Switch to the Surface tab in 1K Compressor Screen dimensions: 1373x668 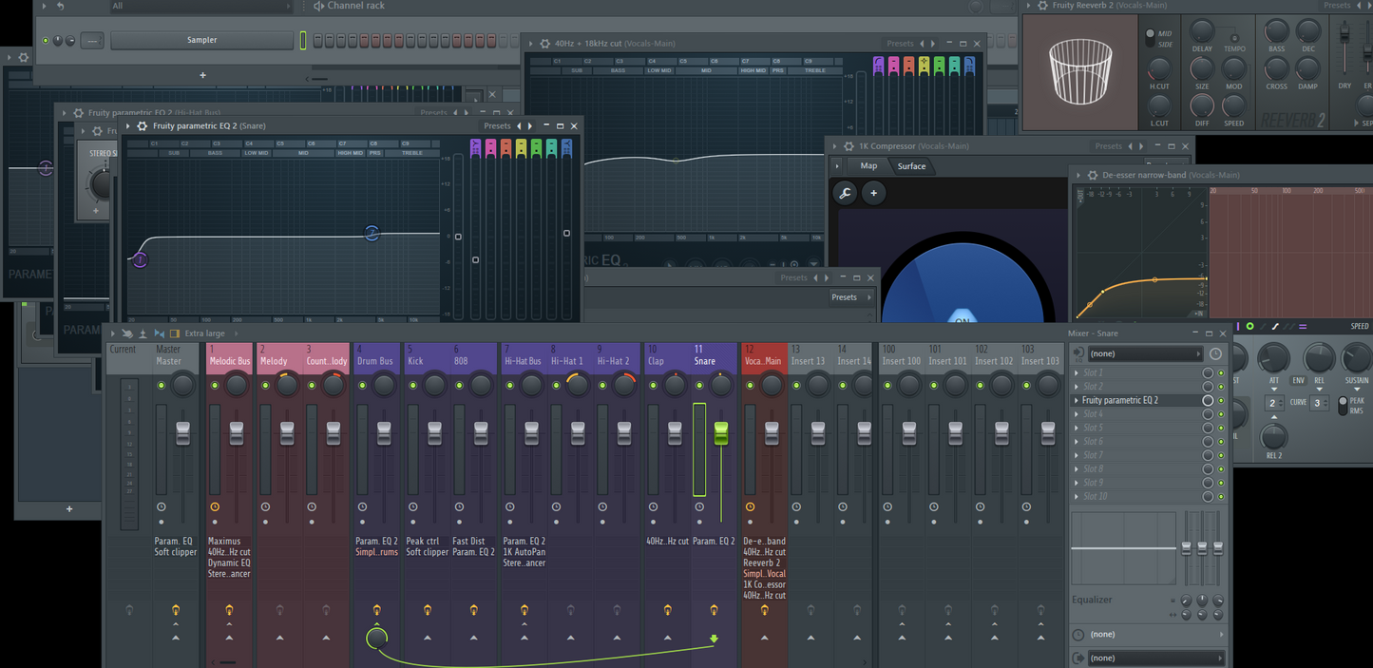pos(911,166)
